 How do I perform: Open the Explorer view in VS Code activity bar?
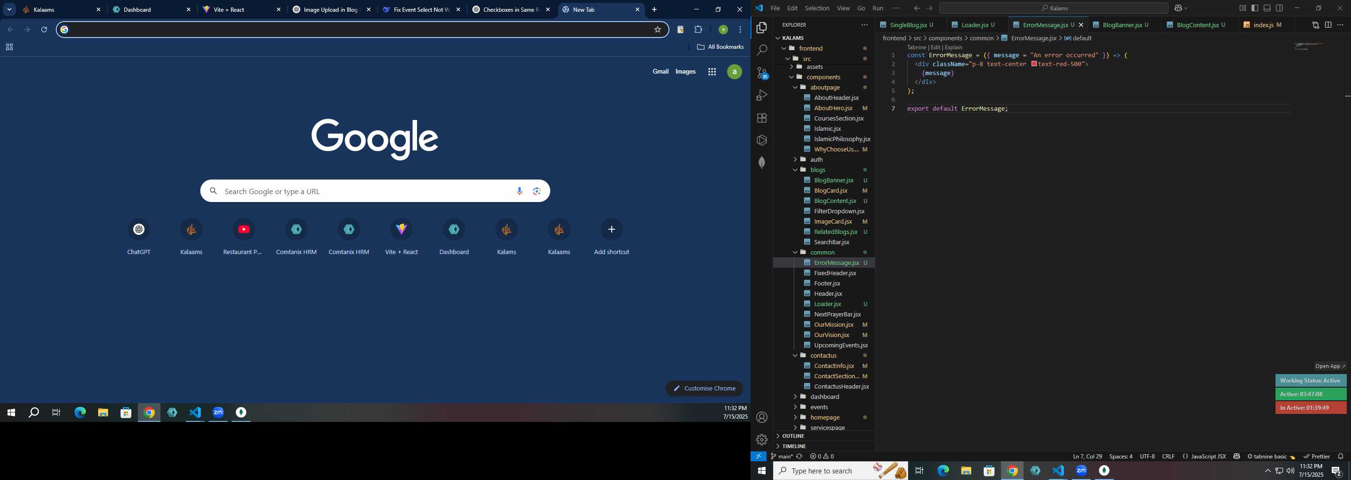tap(761, 28)
